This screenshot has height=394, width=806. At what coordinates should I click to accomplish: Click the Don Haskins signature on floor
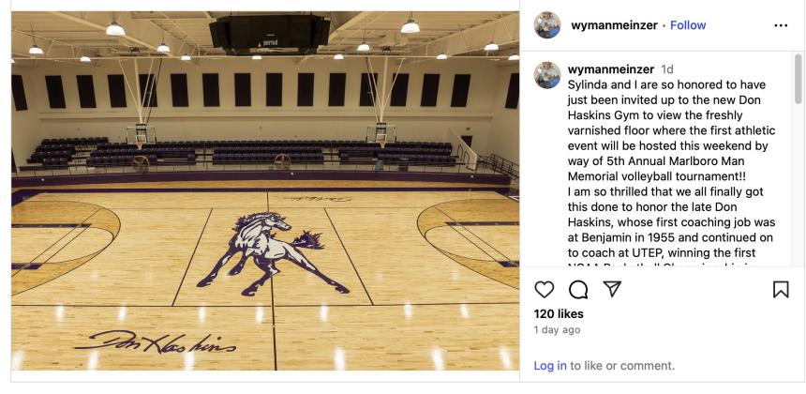tap(156, 341)
